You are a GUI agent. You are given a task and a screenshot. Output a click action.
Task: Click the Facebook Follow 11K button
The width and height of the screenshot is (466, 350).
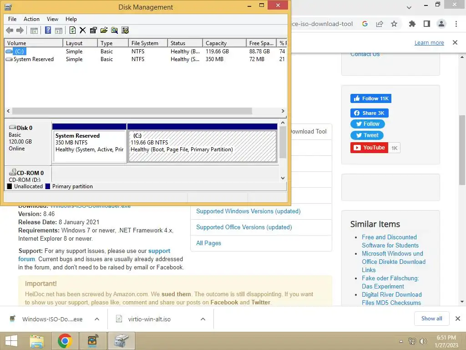tap(370, 98)
